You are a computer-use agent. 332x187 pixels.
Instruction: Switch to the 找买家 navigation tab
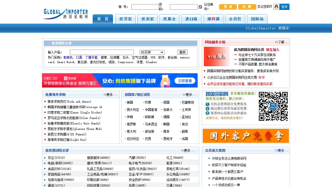coord(126,19)
